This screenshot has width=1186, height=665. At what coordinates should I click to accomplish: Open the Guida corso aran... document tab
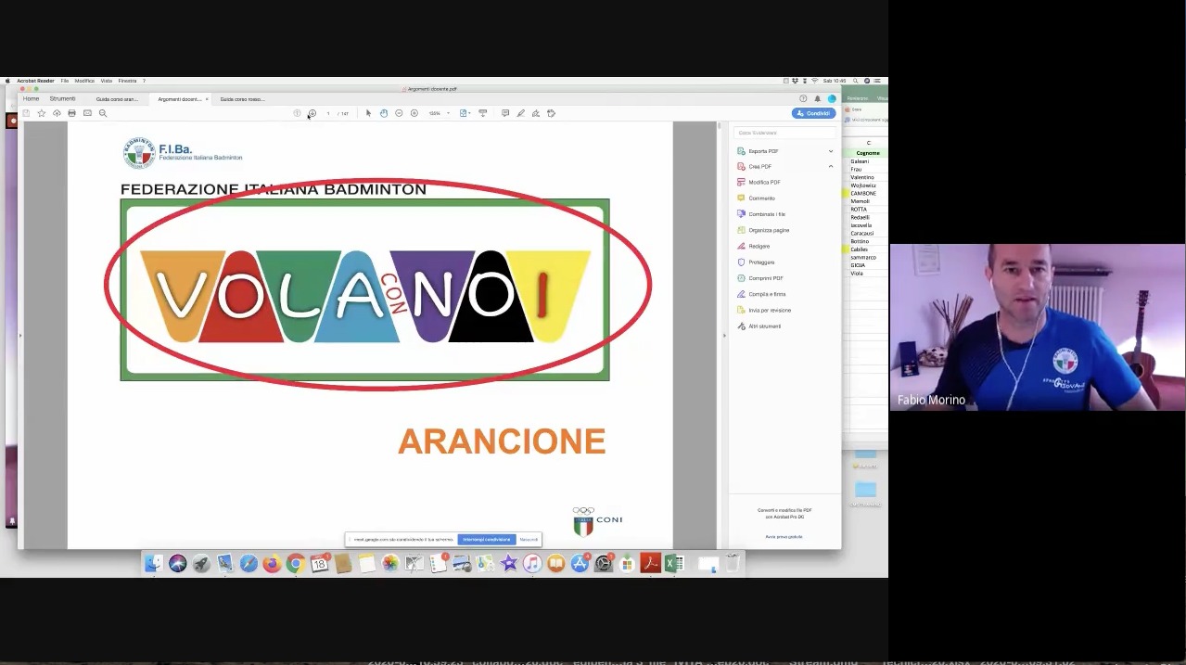117,98
